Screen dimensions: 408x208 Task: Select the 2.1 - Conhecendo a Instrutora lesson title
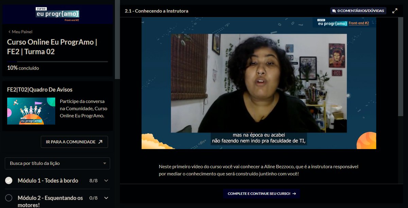tap(157, 11)
